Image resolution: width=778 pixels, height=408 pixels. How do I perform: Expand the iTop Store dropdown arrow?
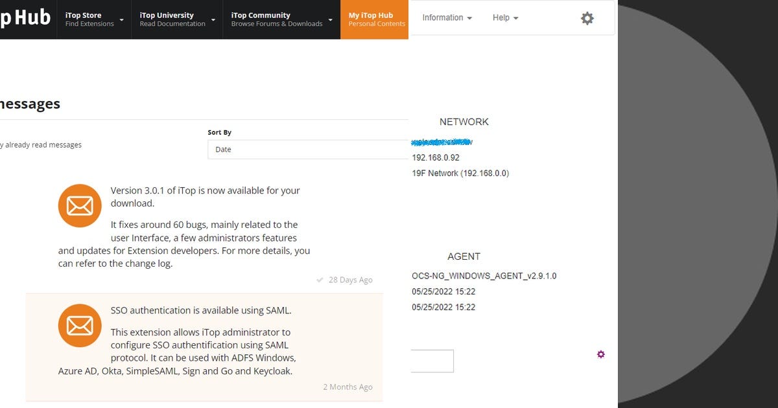[121, 19]
